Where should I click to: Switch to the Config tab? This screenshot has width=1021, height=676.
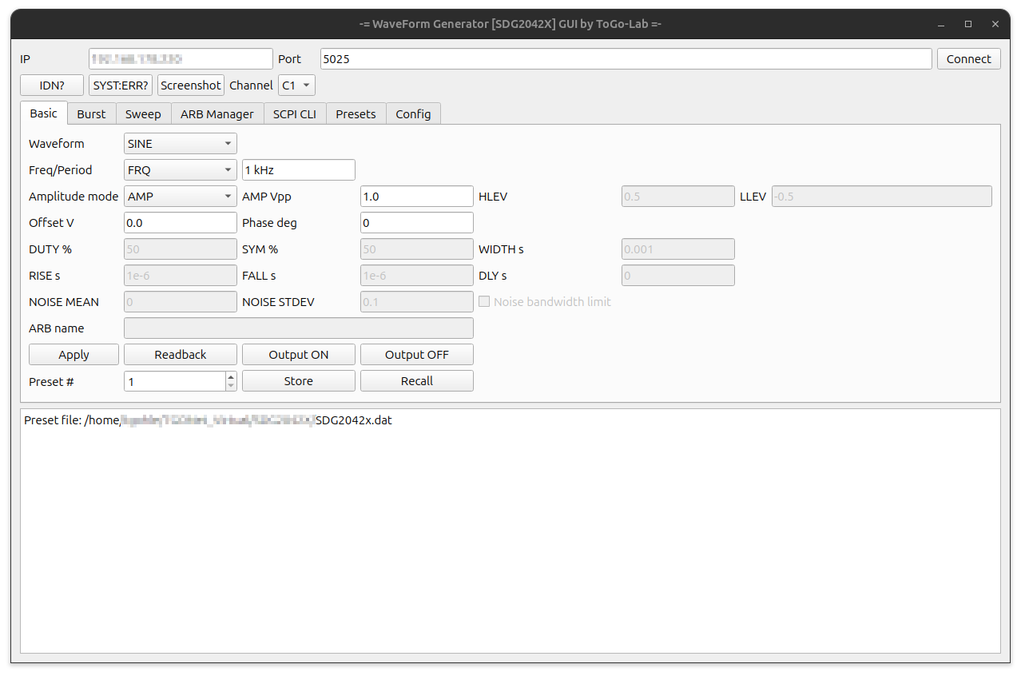click(x=413, y=114)
